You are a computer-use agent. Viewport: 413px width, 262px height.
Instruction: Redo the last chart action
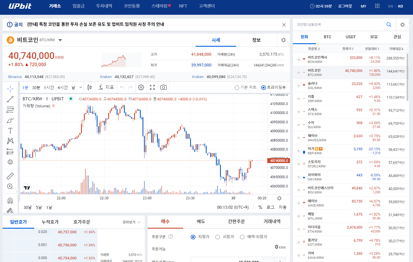point(130,87)
